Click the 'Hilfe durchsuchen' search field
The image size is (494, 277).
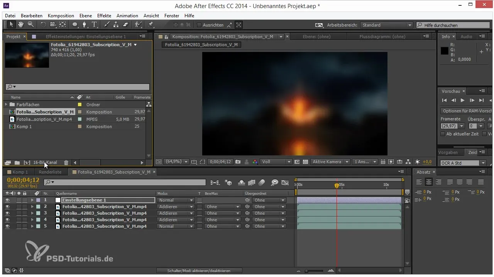(x=454, y=25)
